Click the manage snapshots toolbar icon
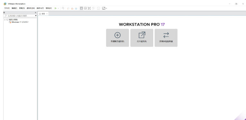 point(76,8)
